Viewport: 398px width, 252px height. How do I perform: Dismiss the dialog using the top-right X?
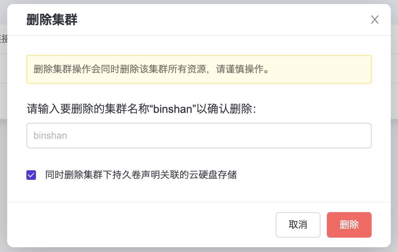374,20
